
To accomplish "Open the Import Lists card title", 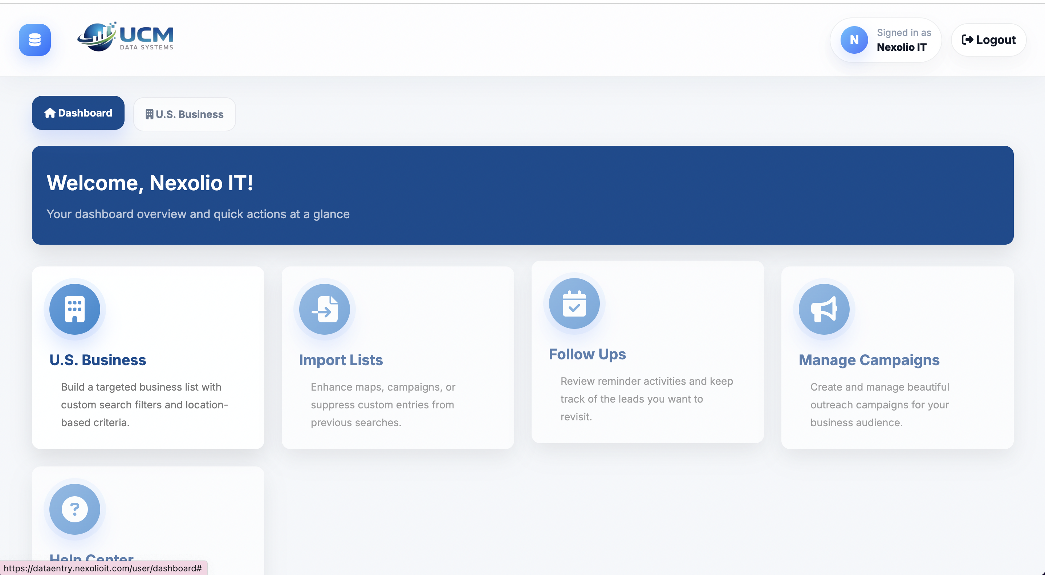I will pos(341,360).
